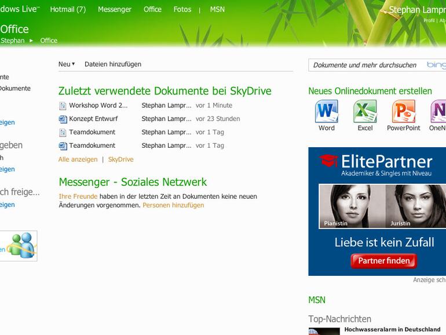Open the Hochwasseralarm news thumbnail
Screen dimensions: 446x335
point(324,332)
